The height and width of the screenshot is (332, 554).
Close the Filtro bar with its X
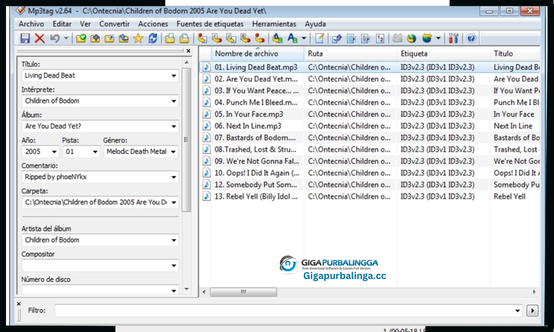pyautogui.click(x=19, y=304)
